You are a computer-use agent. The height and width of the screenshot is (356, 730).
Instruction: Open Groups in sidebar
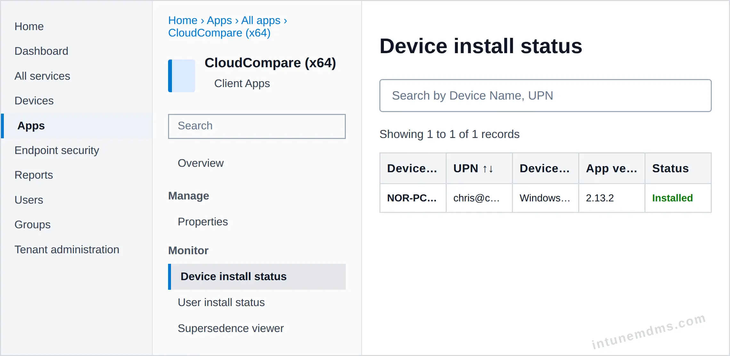tap(32, 224)
